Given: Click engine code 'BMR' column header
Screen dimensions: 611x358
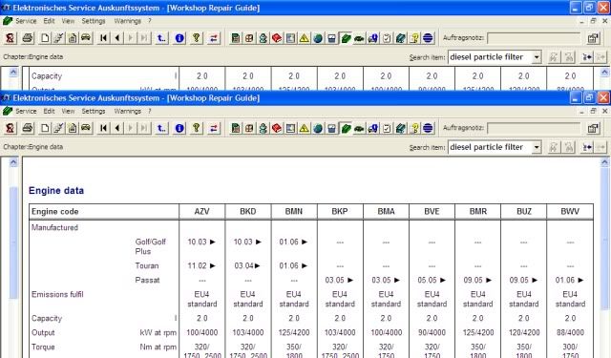Looking at the screenshot, I should tap(478, 212).
